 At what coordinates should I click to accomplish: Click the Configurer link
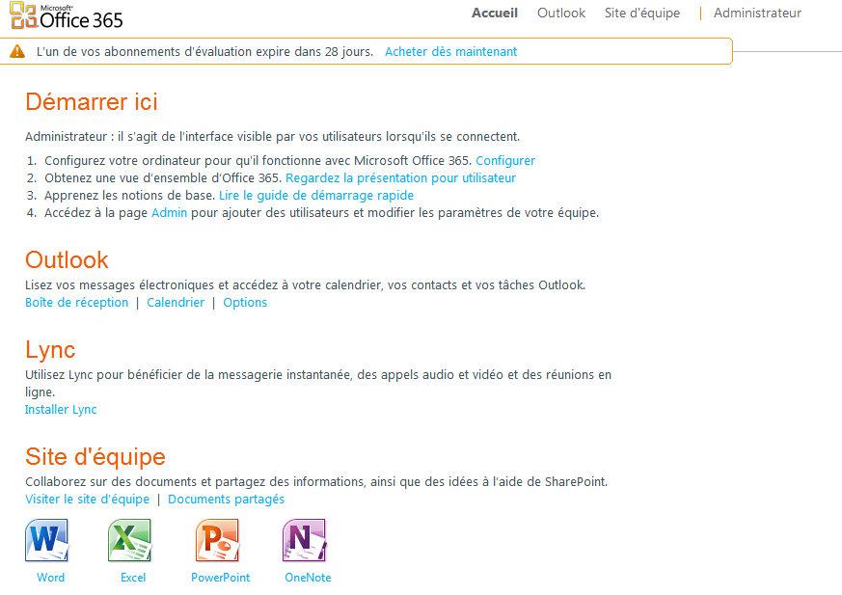[505, 161]
